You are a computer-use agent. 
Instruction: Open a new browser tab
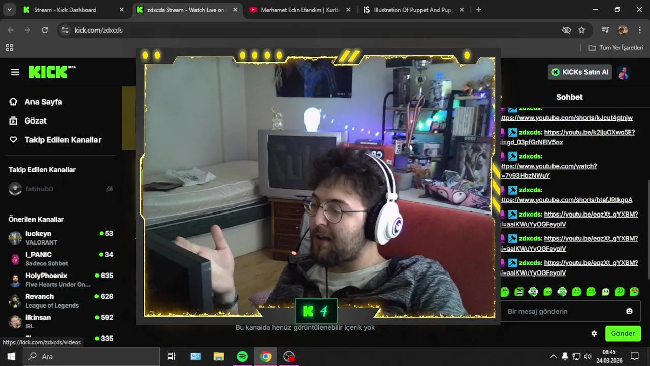click(x=479, y=10)
